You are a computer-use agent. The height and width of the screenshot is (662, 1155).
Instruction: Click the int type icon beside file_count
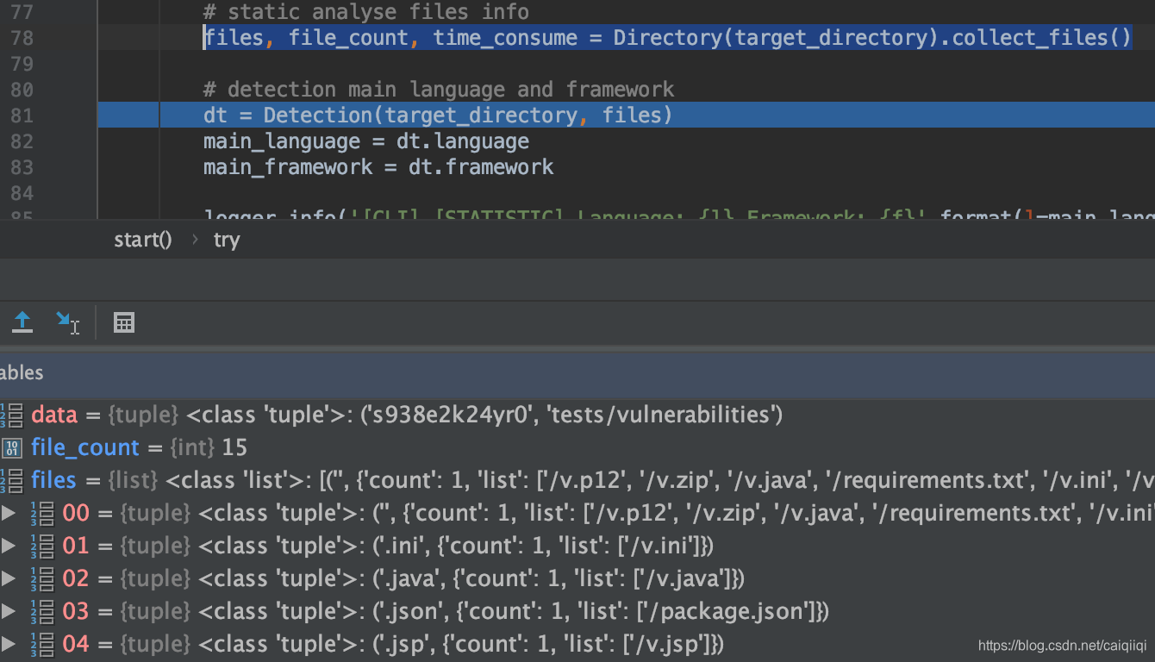tap(12, 447)
